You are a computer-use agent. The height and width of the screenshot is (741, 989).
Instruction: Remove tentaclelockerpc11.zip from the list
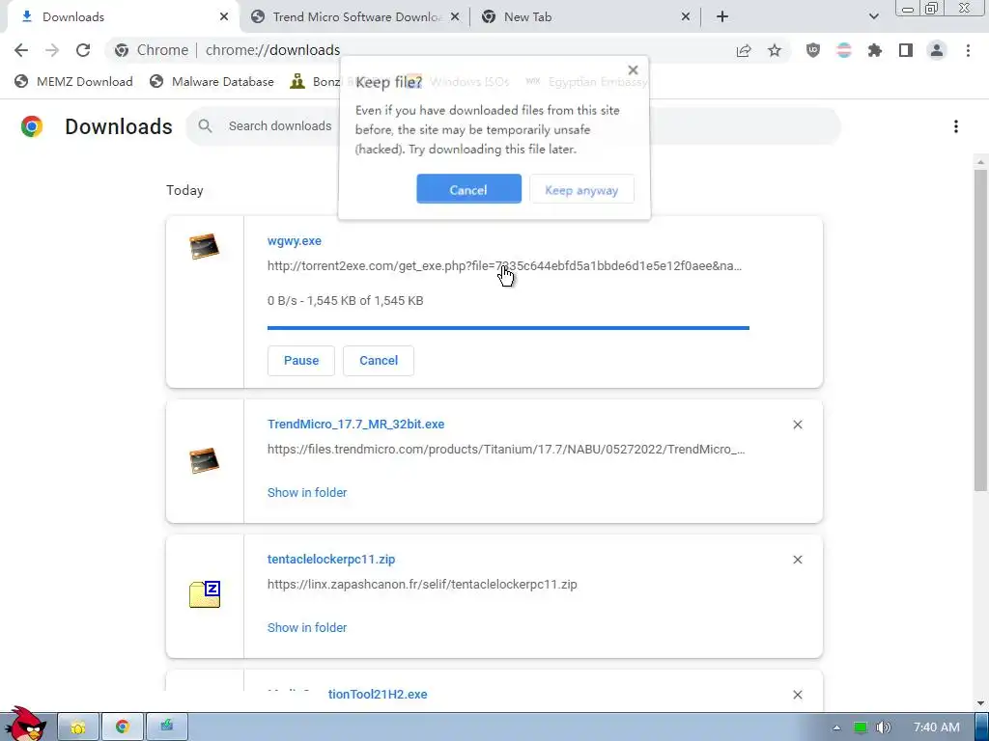(x=798, y=560)
